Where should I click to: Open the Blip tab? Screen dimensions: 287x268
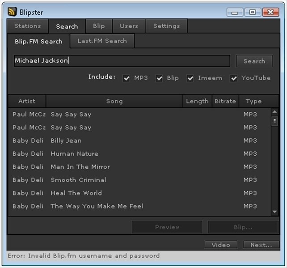[x=99, y=26]
